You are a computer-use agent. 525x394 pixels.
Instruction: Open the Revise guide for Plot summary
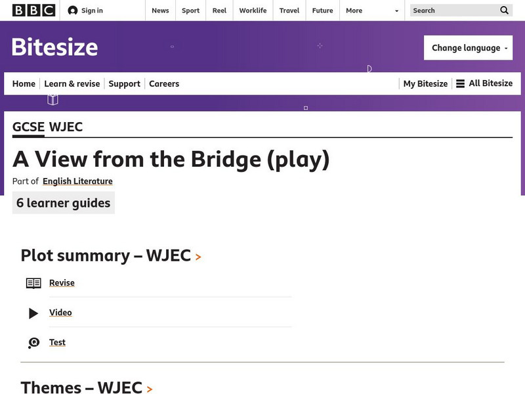[x=62, y=282]
